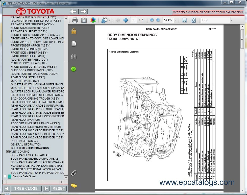Open ROCKER OUTER PANEL (CUT) entry

[29, 60]
